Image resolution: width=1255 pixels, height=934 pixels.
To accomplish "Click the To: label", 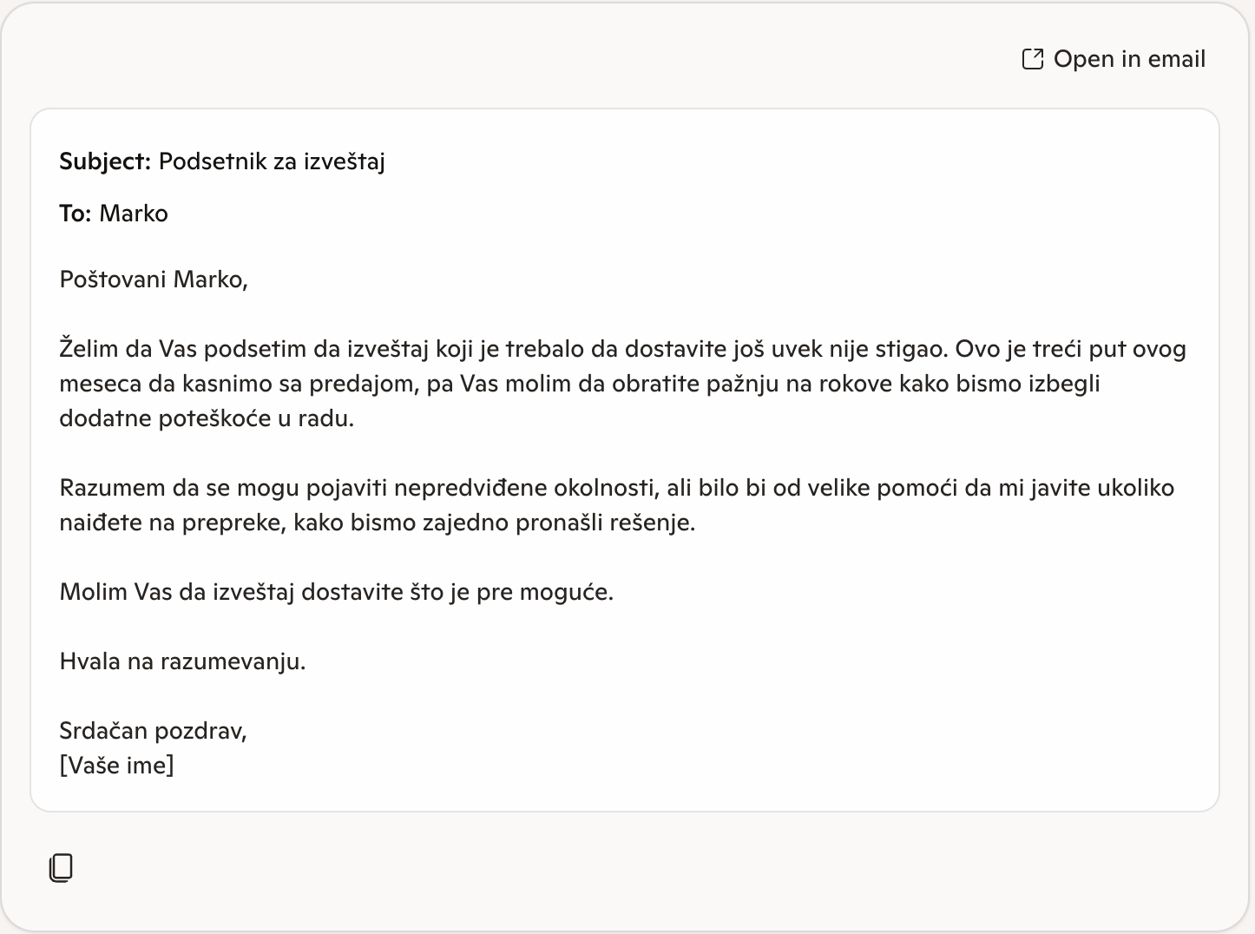I will click(76, 214).
